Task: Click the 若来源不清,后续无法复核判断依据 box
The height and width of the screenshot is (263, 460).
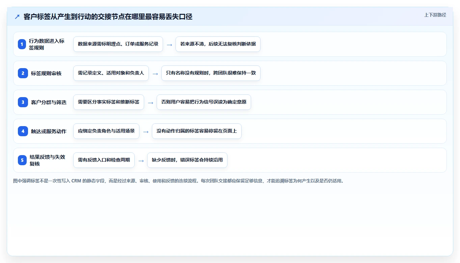Action: (x=218, y=44)
